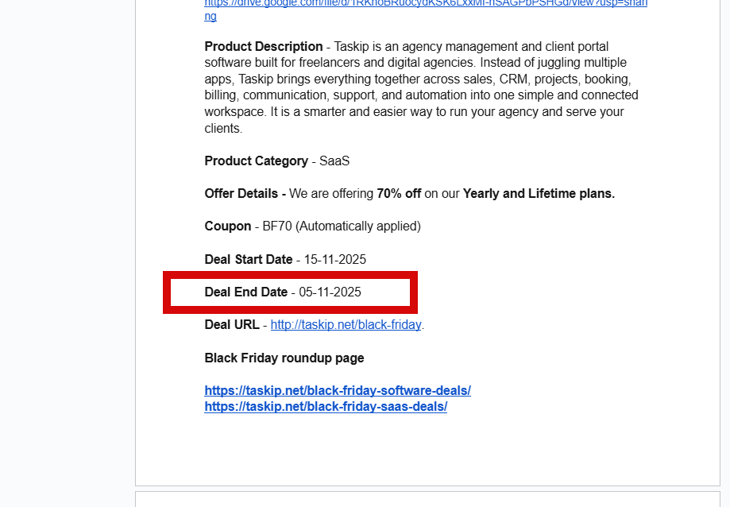Click the 'Product Description' bold label
This screenshot has height=507, width=730.
(x=264, y=47)
